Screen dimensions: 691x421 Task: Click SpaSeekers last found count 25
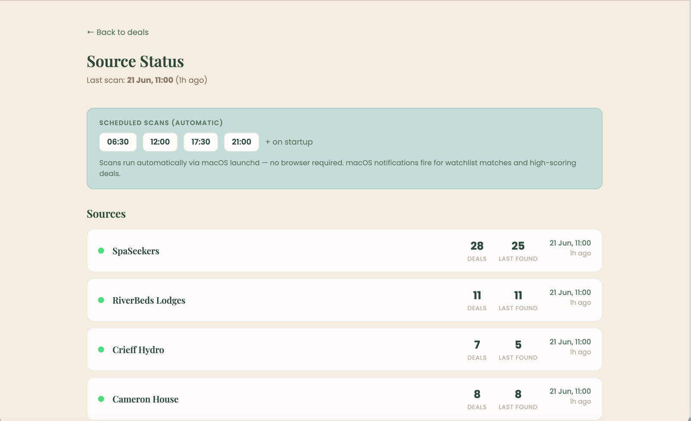[518, 246]
